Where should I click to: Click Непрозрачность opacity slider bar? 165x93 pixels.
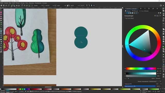click(140, 86)
